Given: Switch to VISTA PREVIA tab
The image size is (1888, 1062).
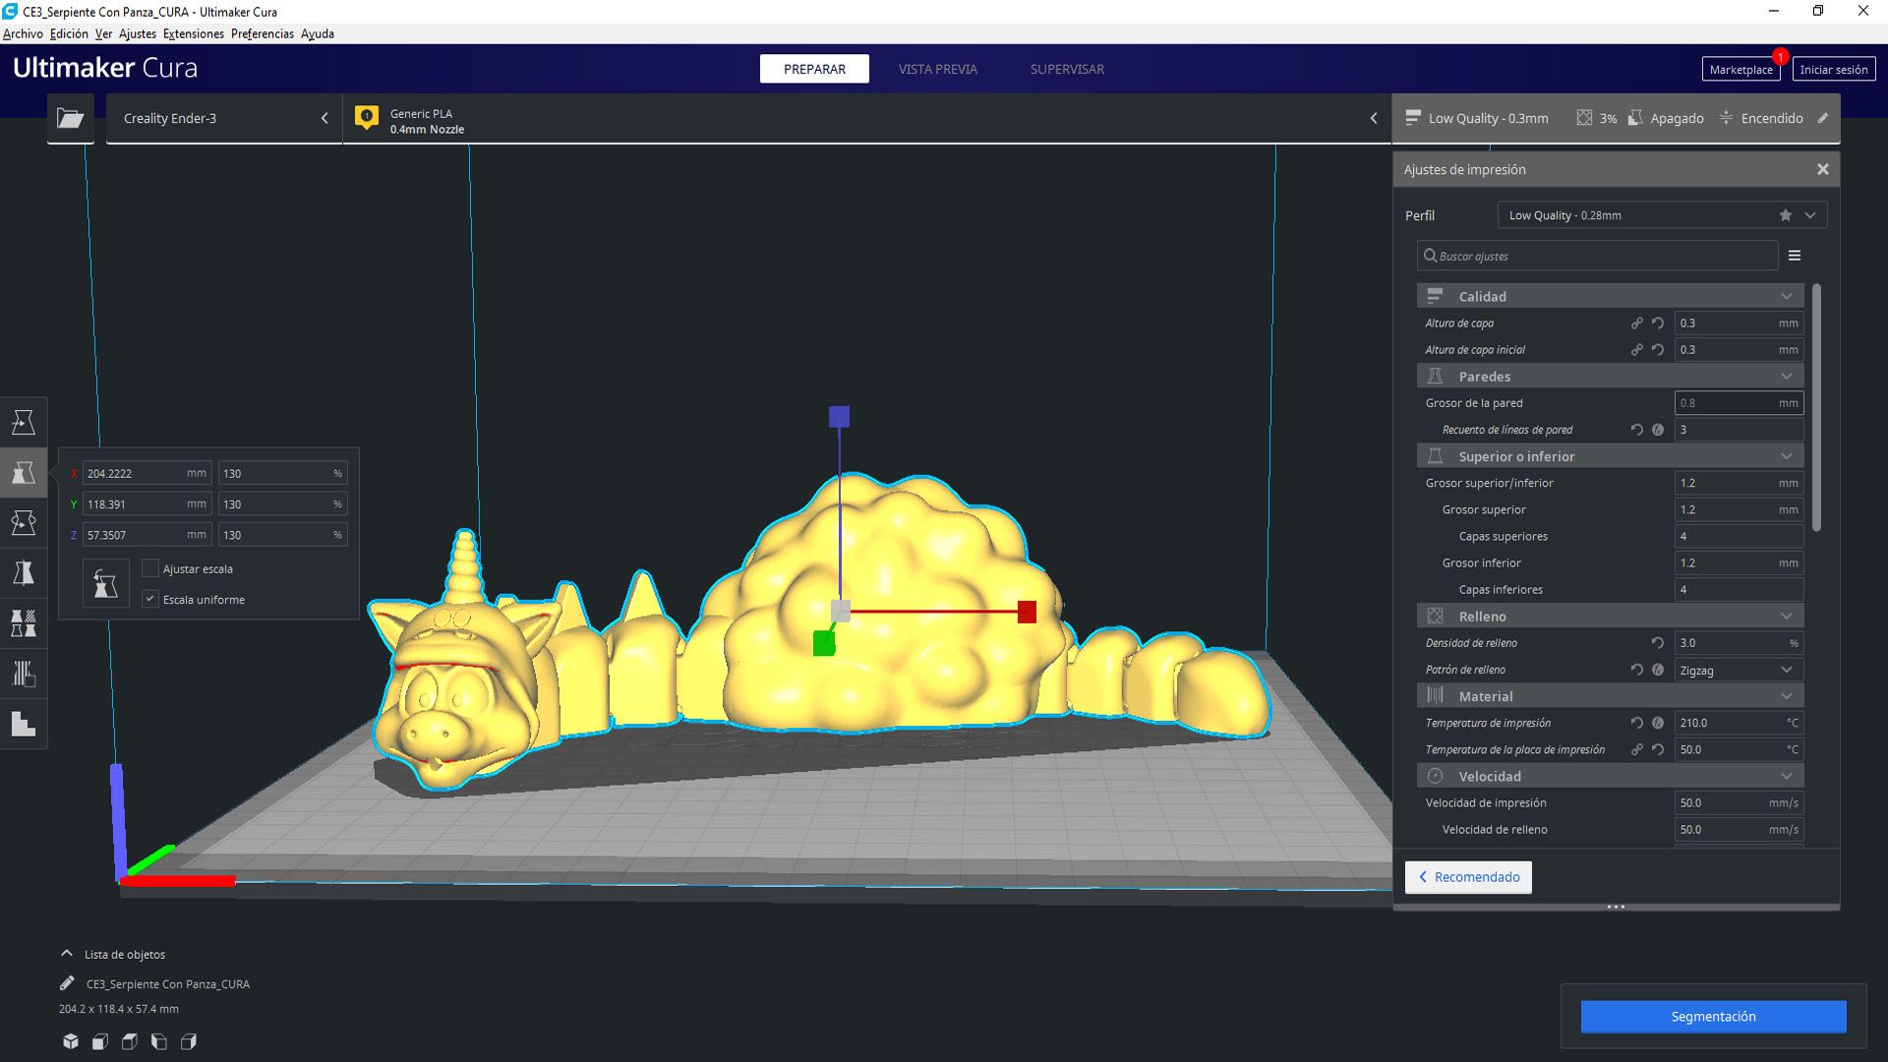Looking at the screenshot, I should tap(937, 69).
